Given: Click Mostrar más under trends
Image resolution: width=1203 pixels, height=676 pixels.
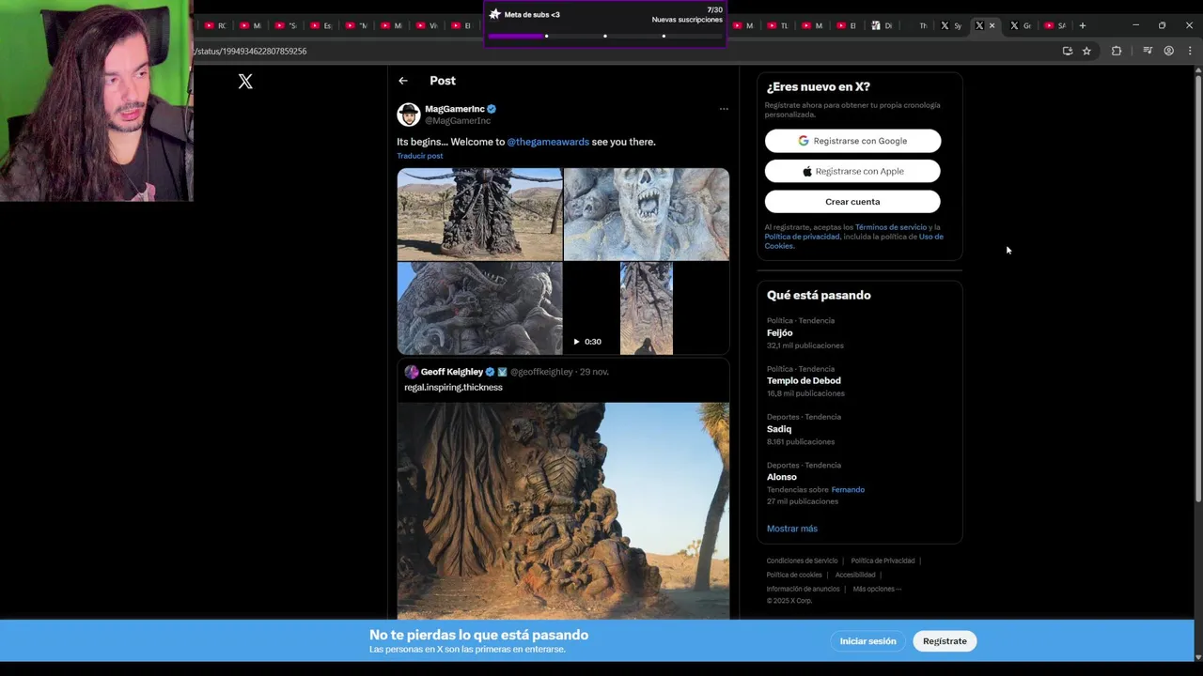Looking at the screenshot, I should [x=792, y=529].
